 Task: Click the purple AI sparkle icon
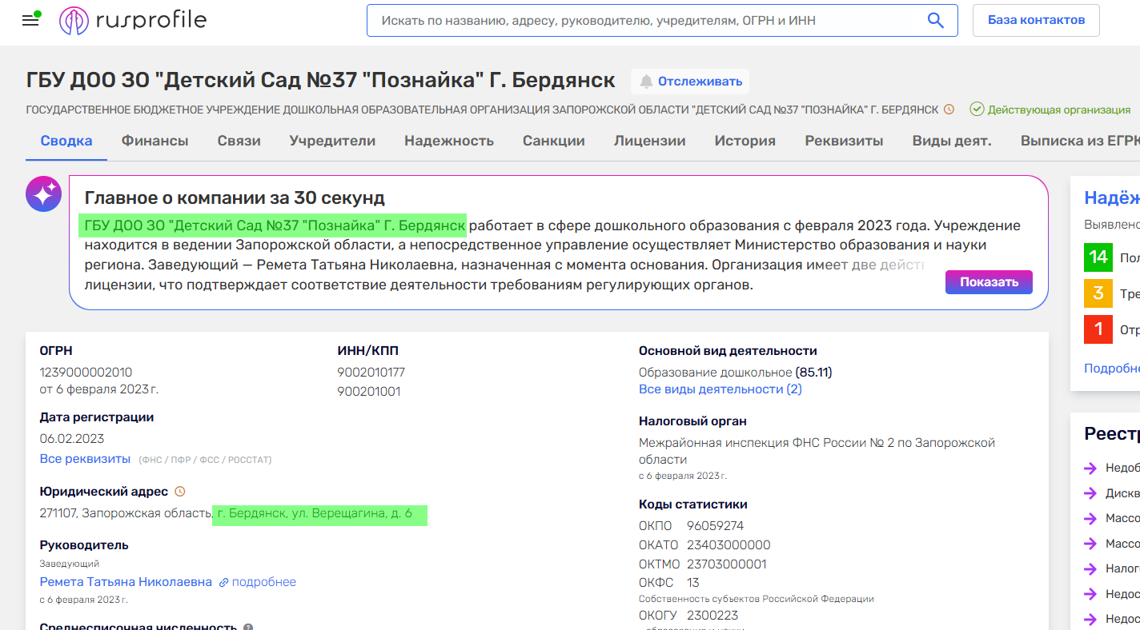(x=44, y=193)
